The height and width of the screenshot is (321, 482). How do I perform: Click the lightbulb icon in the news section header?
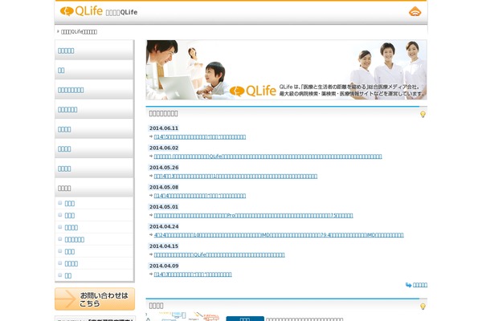click(423, 114)
